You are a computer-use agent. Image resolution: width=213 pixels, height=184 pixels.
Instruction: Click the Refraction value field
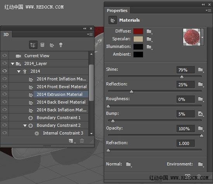point(186,143)
